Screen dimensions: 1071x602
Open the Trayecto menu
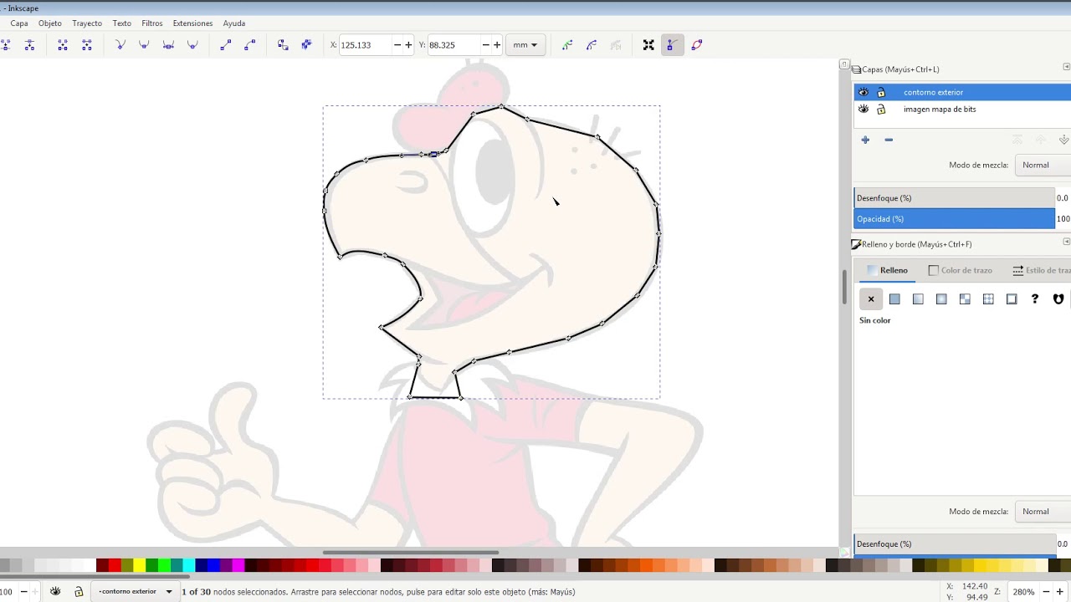tap(87, 23)
